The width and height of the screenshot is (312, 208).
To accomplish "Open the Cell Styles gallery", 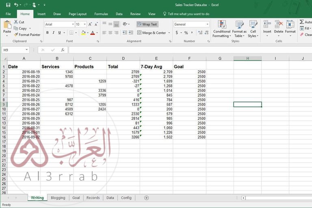I will [x=253, y=28].
